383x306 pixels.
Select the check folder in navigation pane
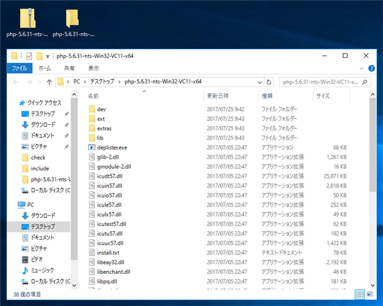point(34,157)
